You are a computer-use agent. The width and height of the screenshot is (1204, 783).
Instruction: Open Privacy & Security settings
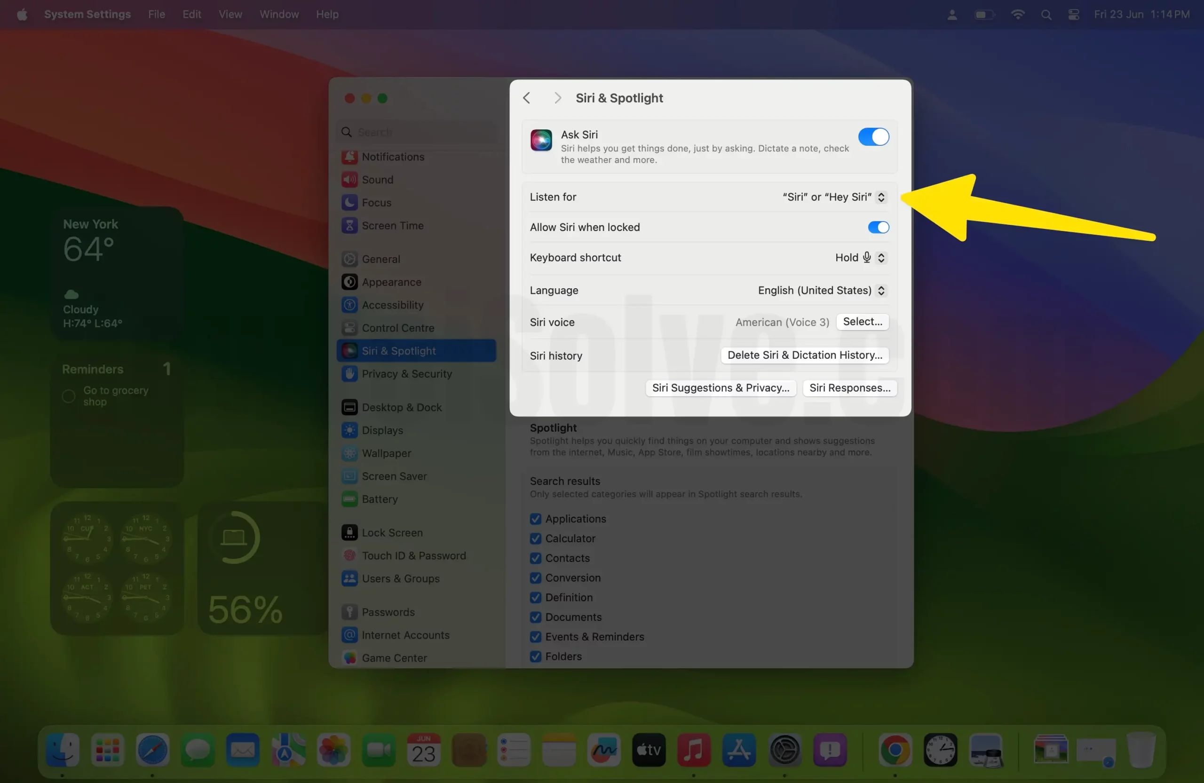coord(416,374)
